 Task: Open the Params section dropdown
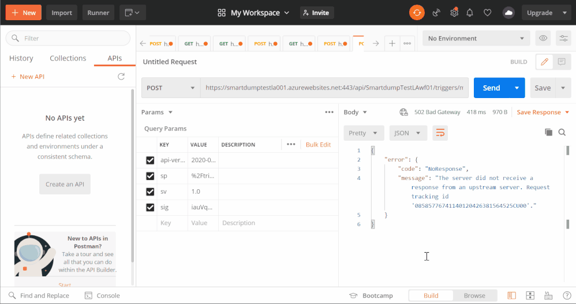pyautogui.click(x=157, y=112)
